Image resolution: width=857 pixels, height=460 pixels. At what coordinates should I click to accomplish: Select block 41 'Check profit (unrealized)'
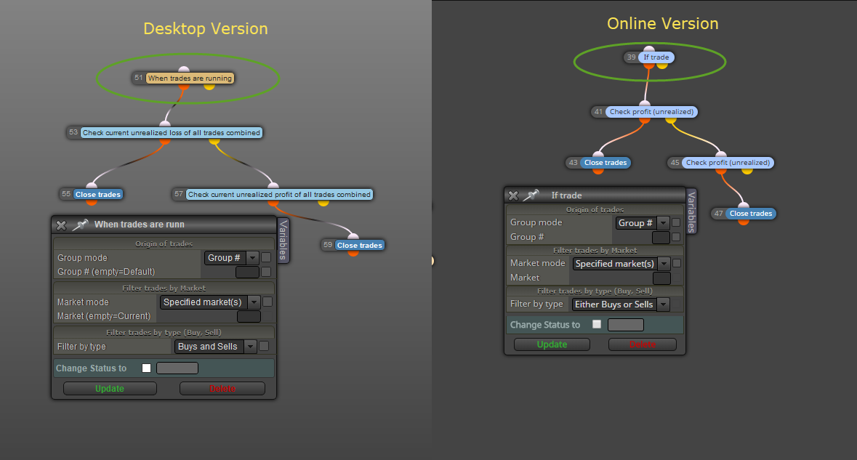click(x=651, y=112)
